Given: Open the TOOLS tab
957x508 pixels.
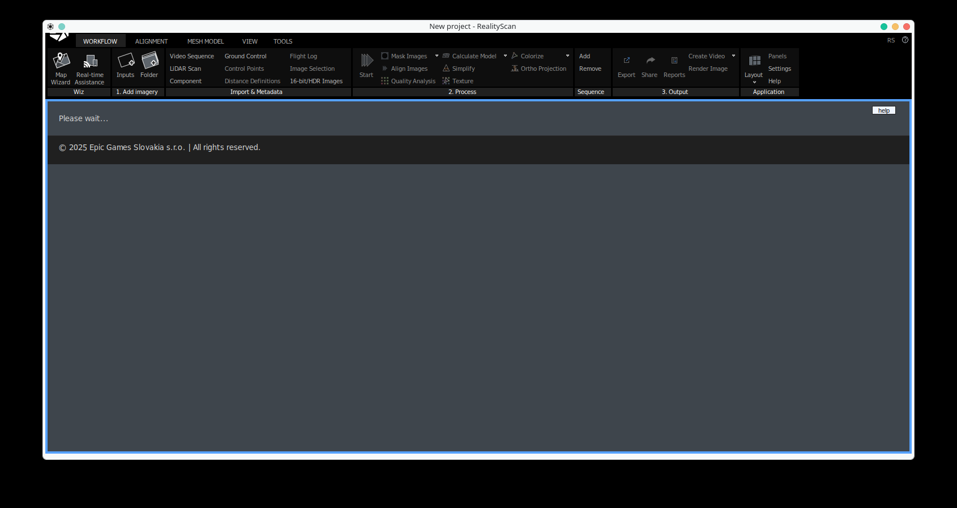Looking at the screenshot, I should click(x=283, y=41).
